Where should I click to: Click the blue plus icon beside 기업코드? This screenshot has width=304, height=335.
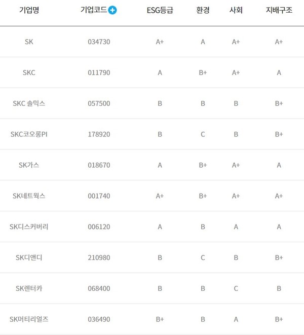click(x=112, y=10)
